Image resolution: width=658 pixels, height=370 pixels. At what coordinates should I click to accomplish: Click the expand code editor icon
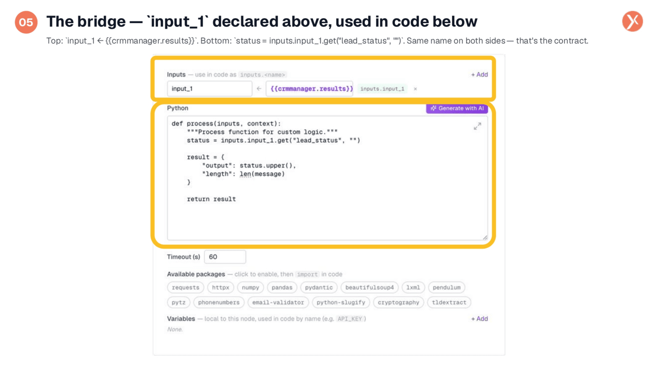[477, 126]
